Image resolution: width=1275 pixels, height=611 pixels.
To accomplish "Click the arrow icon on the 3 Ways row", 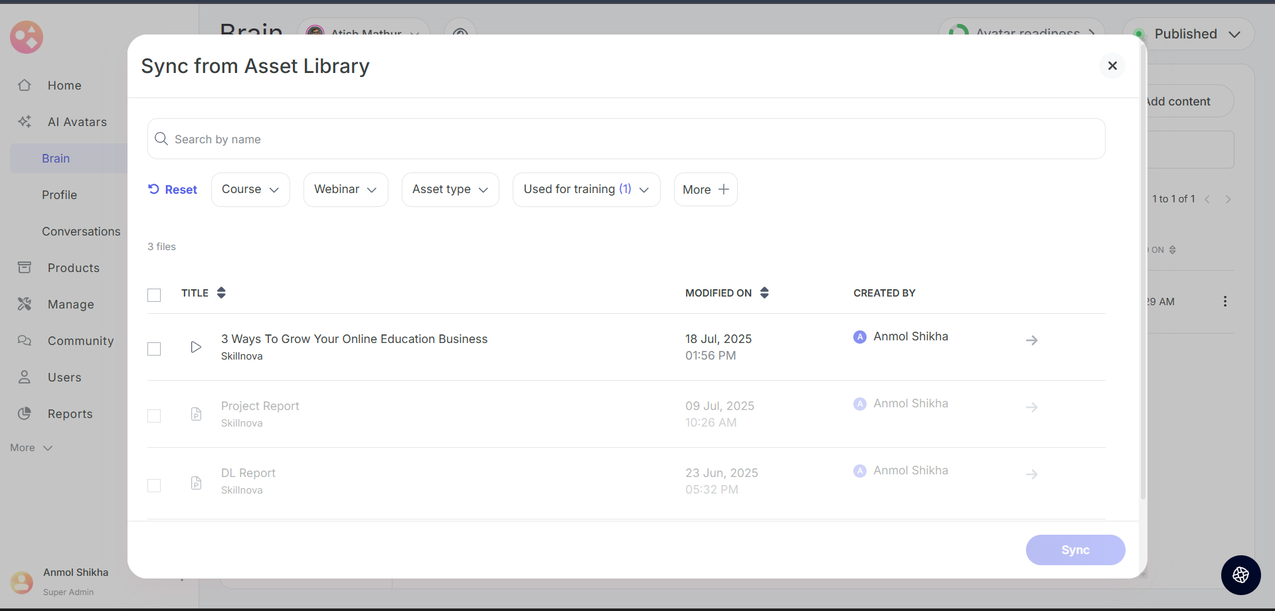I will (1031, 340).
